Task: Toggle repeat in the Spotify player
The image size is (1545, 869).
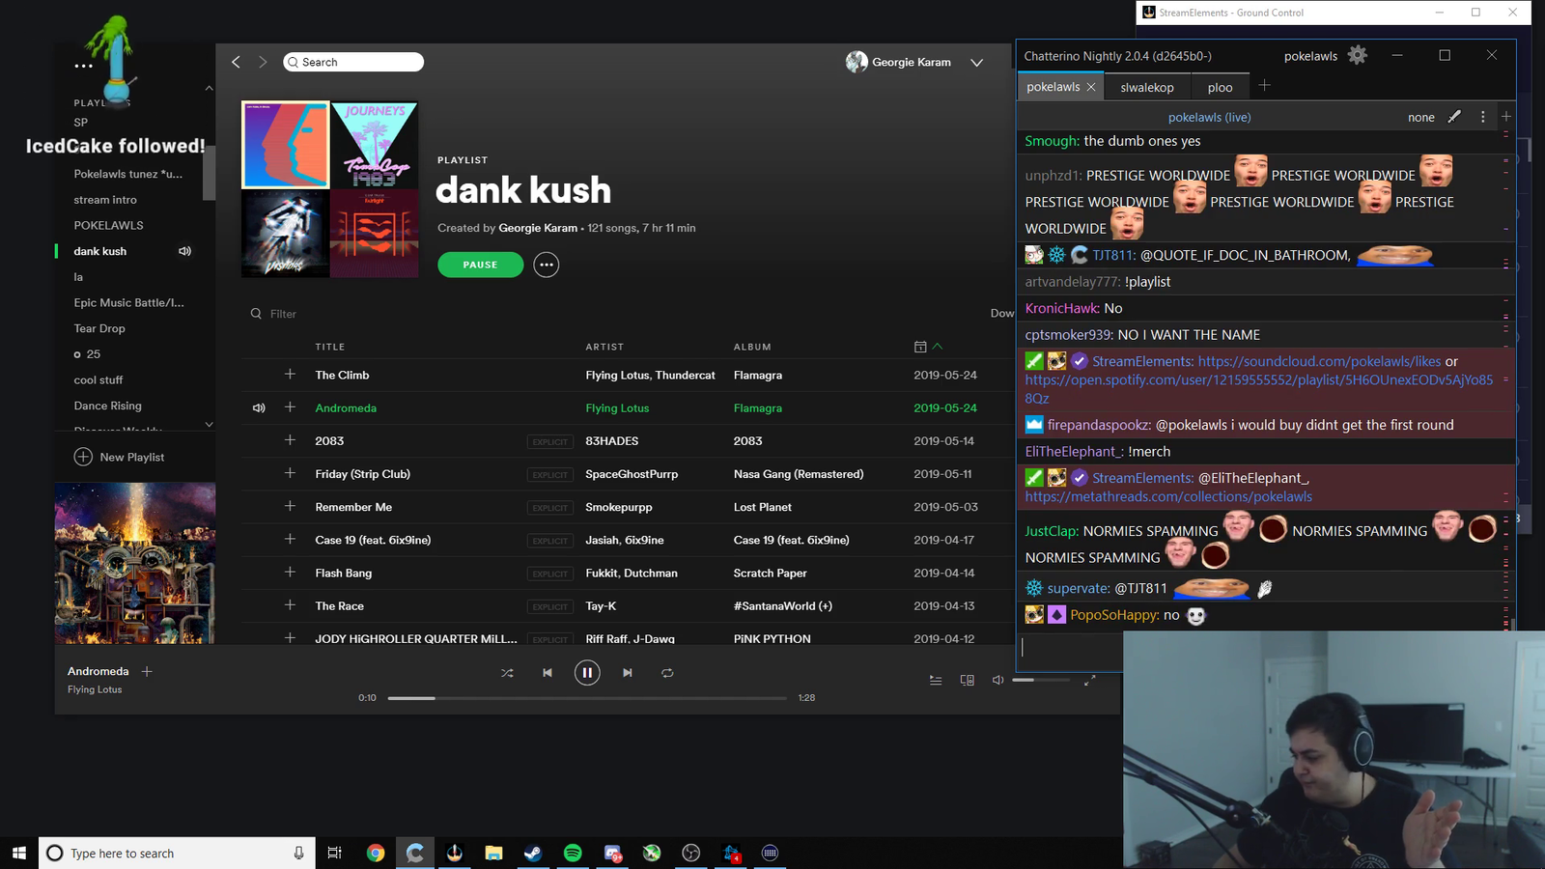Action: (x=667, y=673)
